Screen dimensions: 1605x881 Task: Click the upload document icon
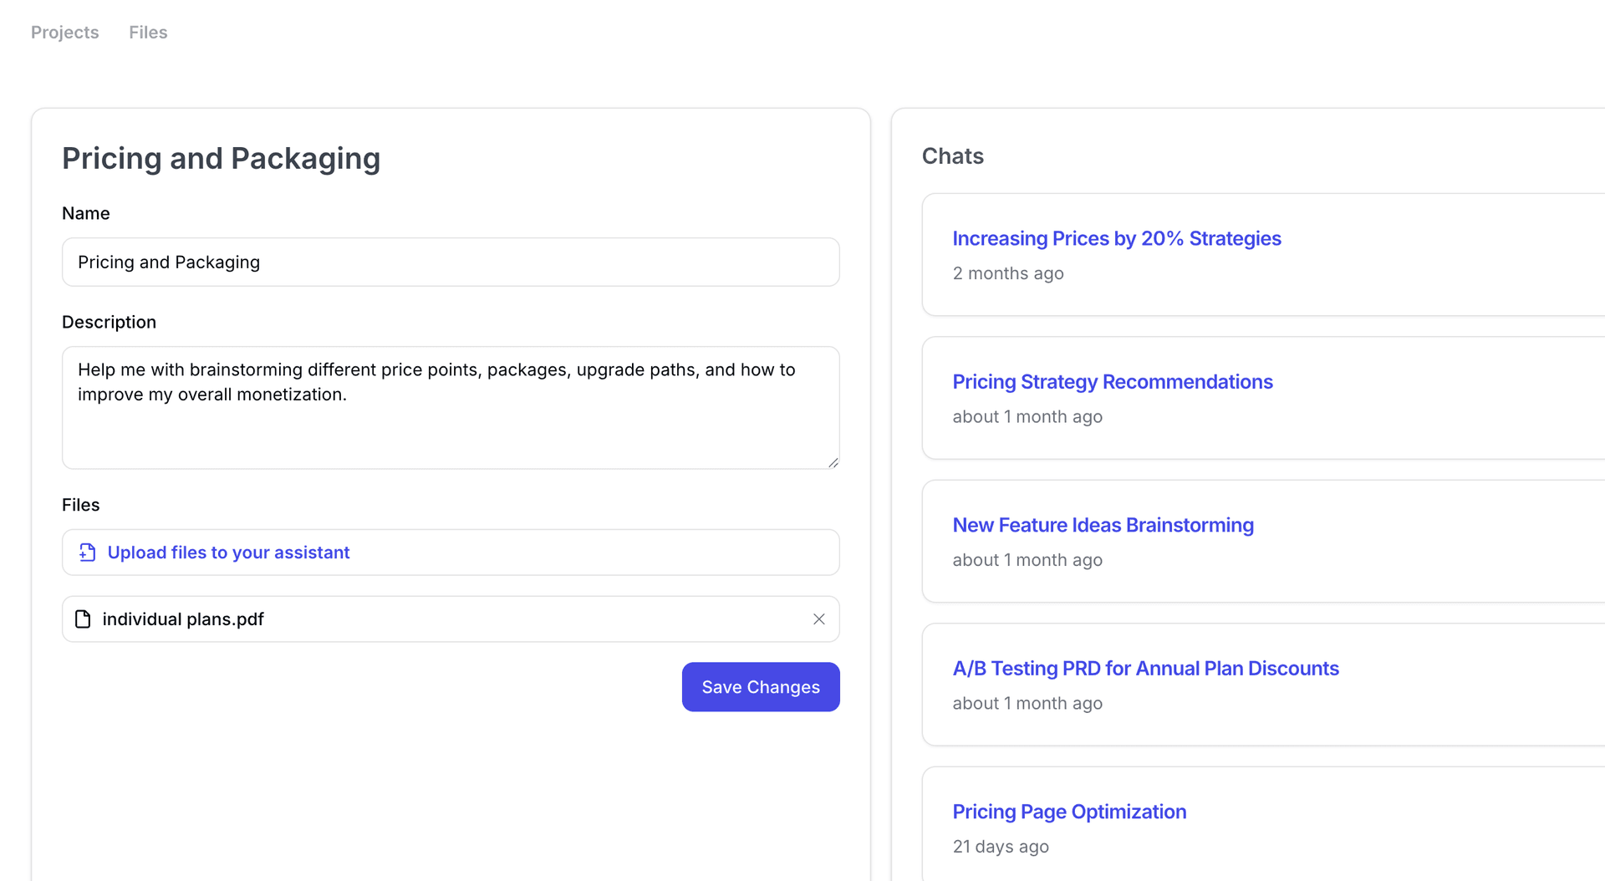[87, 553]
